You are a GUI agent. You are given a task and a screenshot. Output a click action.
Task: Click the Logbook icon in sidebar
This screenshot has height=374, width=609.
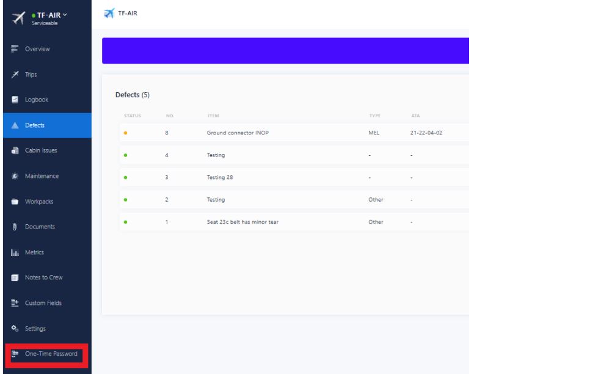coord(15,100)
